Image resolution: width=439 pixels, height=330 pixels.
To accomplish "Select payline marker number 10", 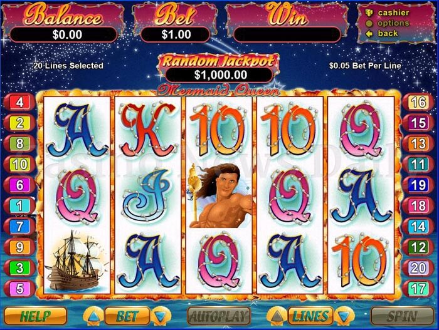I will coord(19,164).
